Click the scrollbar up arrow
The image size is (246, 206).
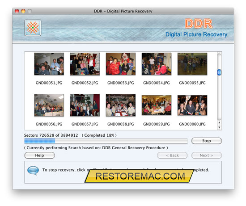219,122
